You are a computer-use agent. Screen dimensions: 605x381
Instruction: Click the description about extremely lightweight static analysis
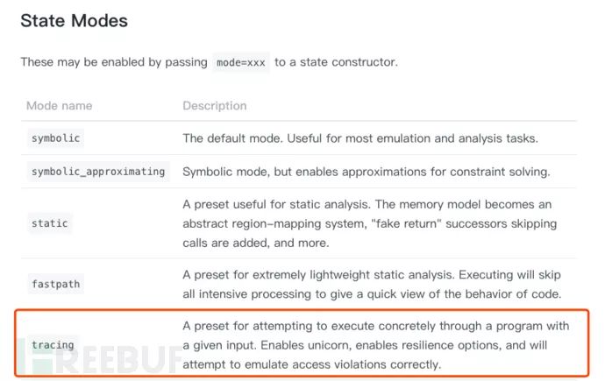tap(374, 274)
